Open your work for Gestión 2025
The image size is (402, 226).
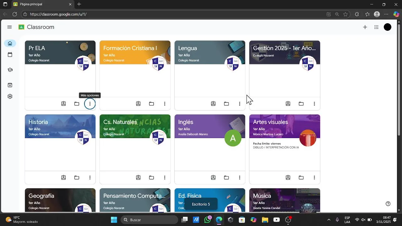click(x=288, y=104)
